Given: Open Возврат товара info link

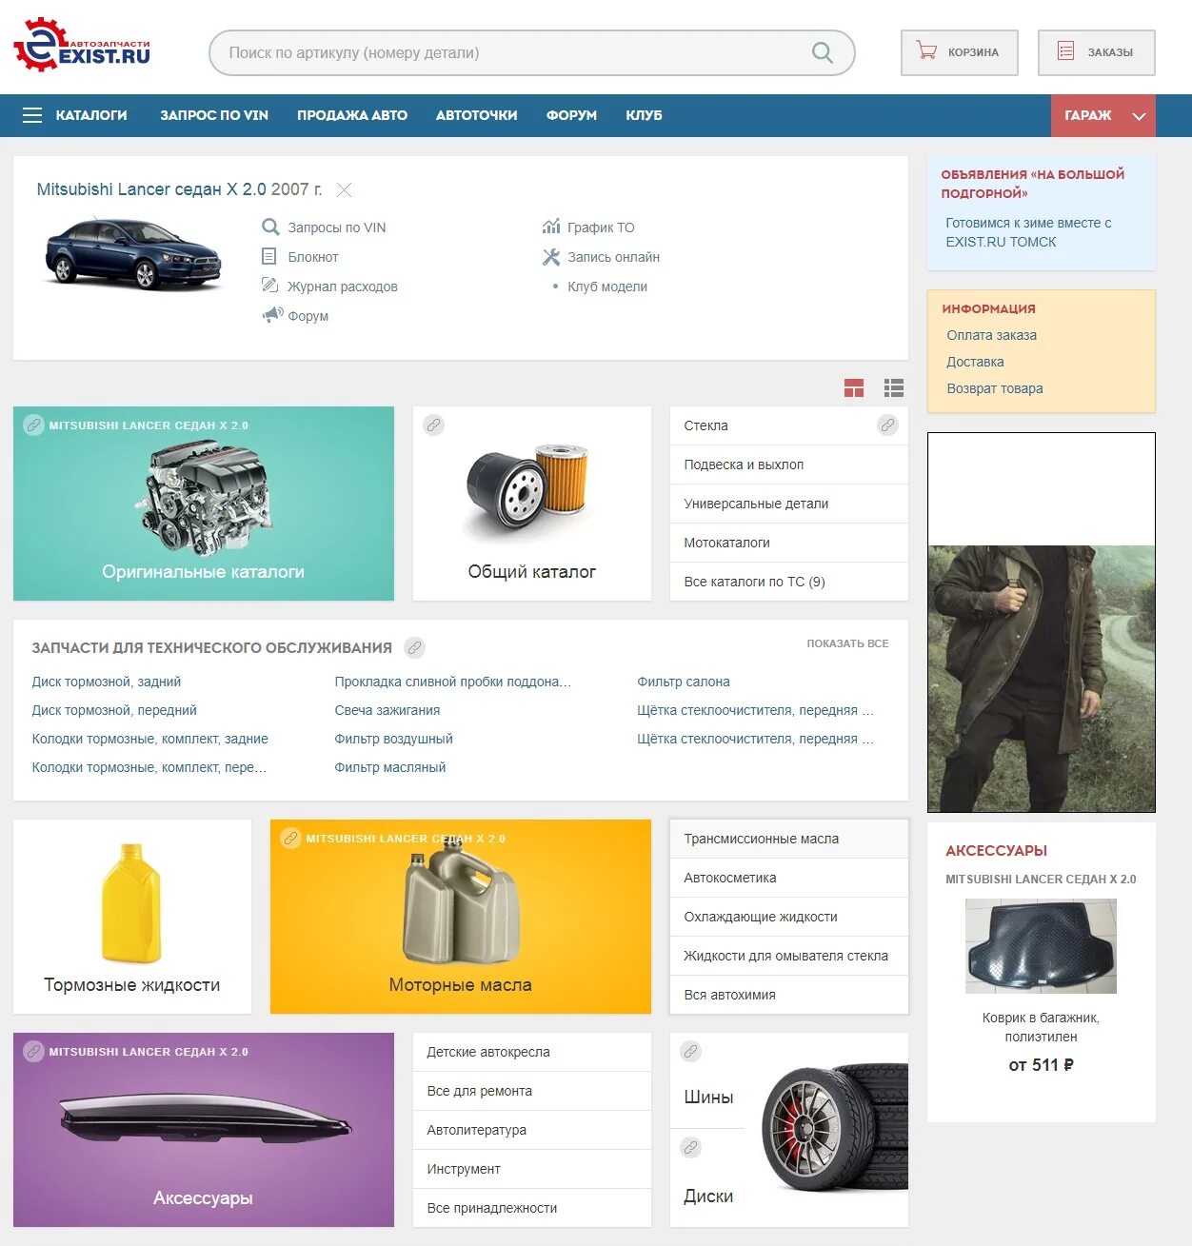Looking at the screenshot, I should pos(995,388).
